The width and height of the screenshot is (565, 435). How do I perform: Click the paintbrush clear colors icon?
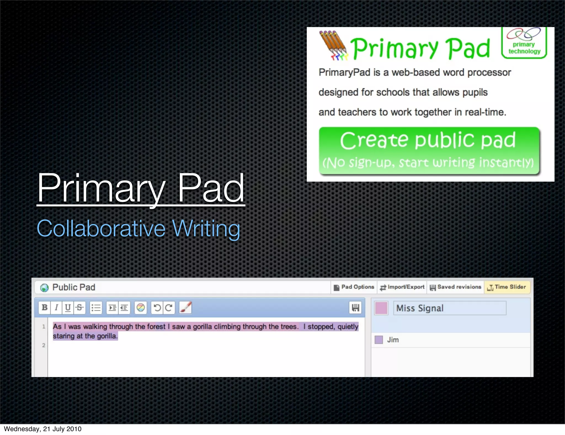[x=185, y=307]
